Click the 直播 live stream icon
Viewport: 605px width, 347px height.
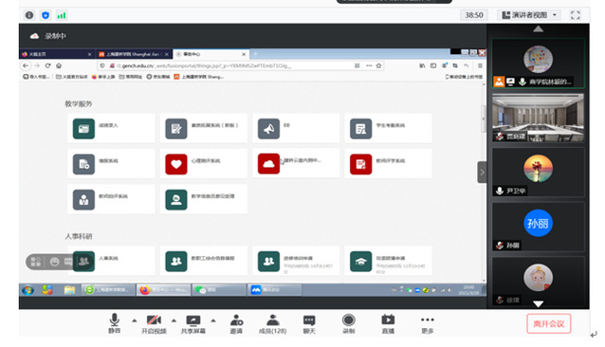388,323
